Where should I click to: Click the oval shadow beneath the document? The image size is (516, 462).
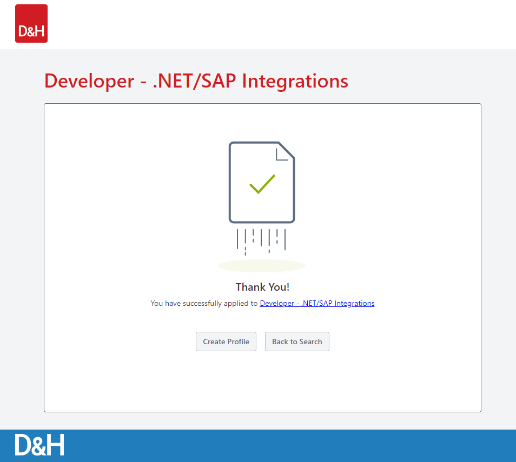click(x=261, y=266)
